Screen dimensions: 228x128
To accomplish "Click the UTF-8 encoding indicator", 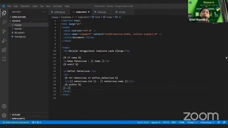I will [166, 122].
